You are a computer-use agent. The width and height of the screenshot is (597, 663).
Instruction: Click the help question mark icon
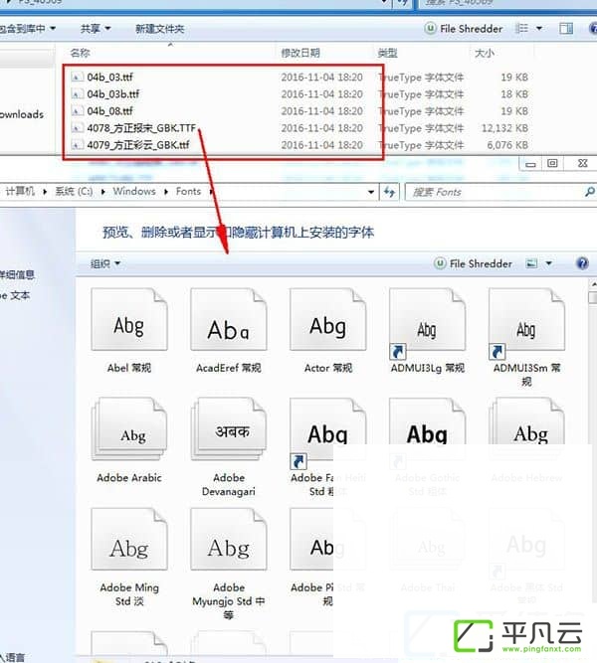583,263
